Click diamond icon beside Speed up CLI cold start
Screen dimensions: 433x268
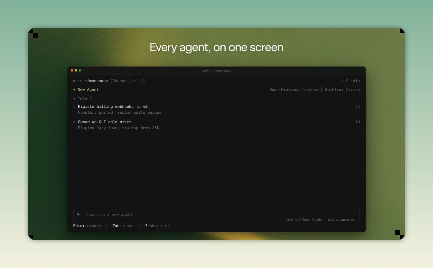pyautogui.click(x=74, y=122)
